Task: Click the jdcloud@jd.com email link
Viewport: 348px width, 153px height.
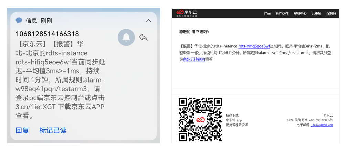Action: (322, 125)
